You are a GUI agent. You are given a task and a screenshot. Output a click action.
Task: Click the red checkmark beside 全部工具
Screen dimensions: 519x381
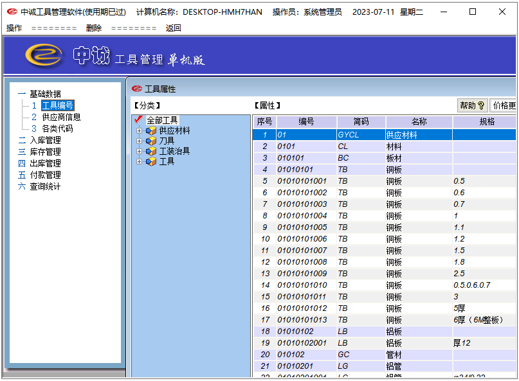click(x=139, y=120)
